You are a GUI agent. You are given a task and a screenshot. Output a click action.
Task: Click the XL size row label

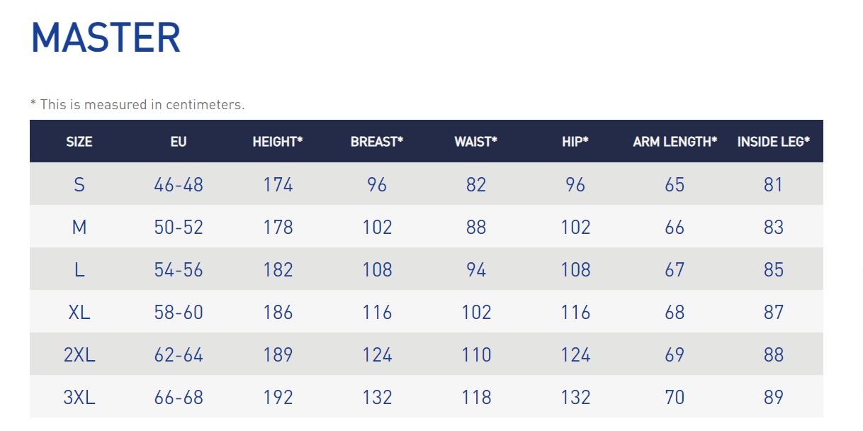point(79,313)
